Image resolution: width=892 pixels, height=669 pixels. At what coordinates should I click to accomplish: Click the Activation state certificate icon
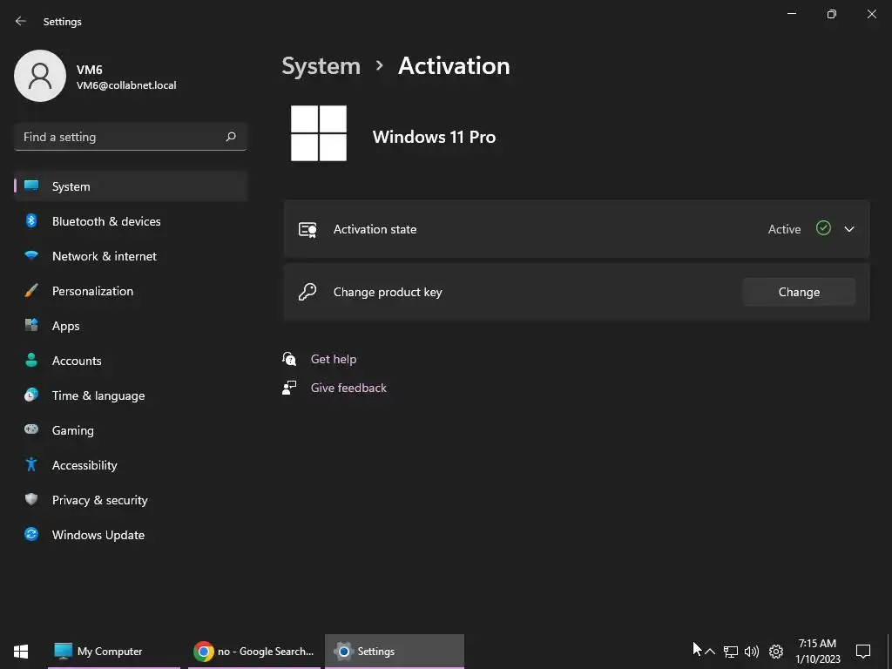click(x=307, y=229)
